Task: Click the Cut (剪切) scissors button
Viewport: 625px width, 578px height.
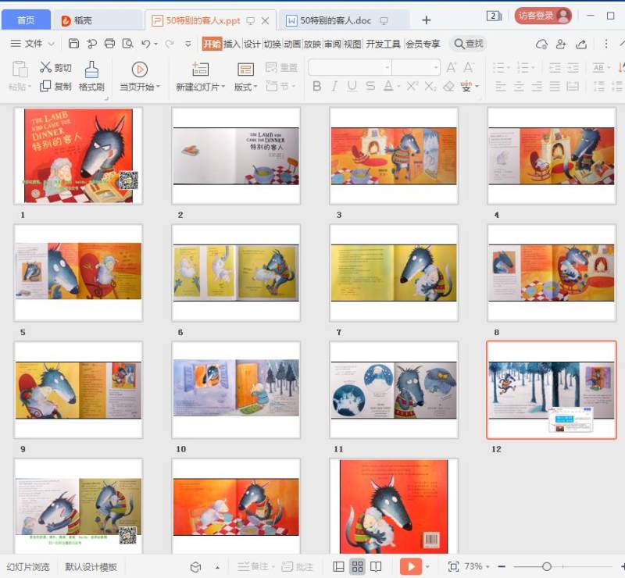Action: coord(55,67)
